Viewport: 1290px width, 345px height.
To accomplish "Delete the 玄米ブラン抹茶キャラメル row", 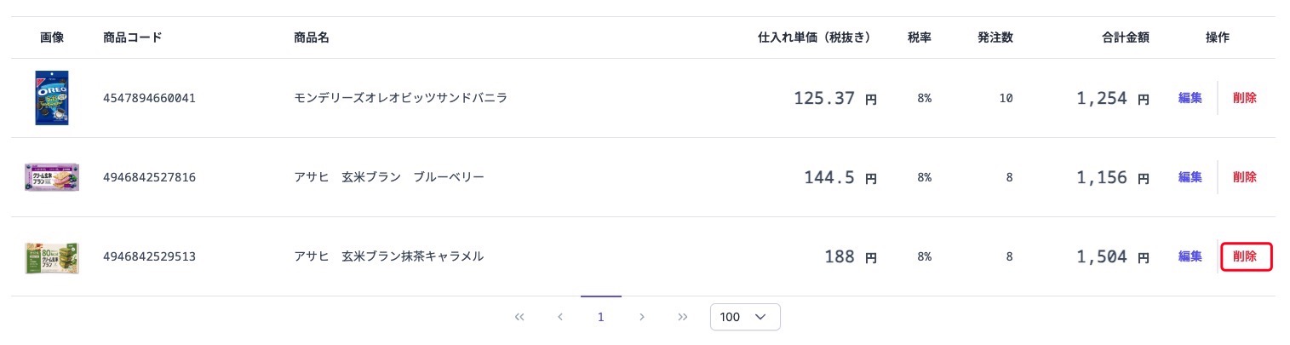I will (1246, 256).
